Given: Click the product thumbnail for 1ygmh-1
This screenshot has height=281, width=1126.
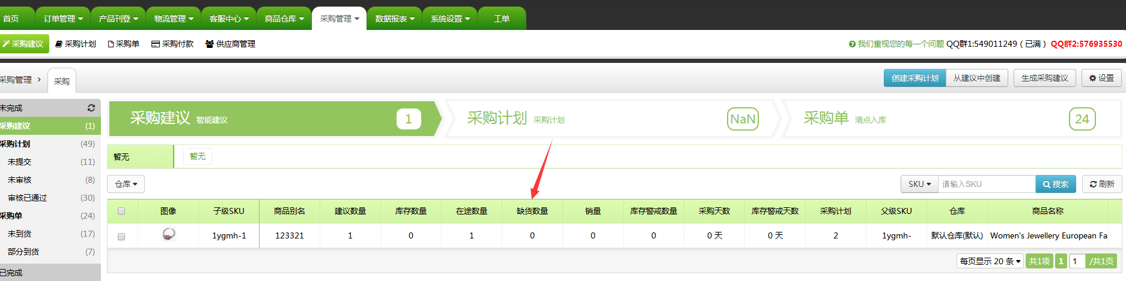Looking at the screenshot, I should [169, 234].
